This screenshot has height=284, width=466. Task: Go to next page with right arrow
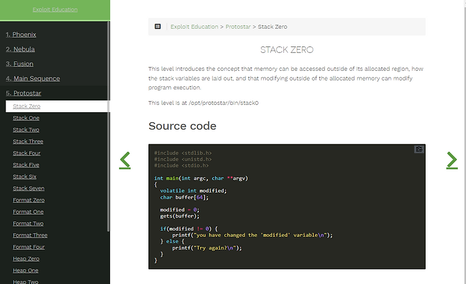pos(452,161)
